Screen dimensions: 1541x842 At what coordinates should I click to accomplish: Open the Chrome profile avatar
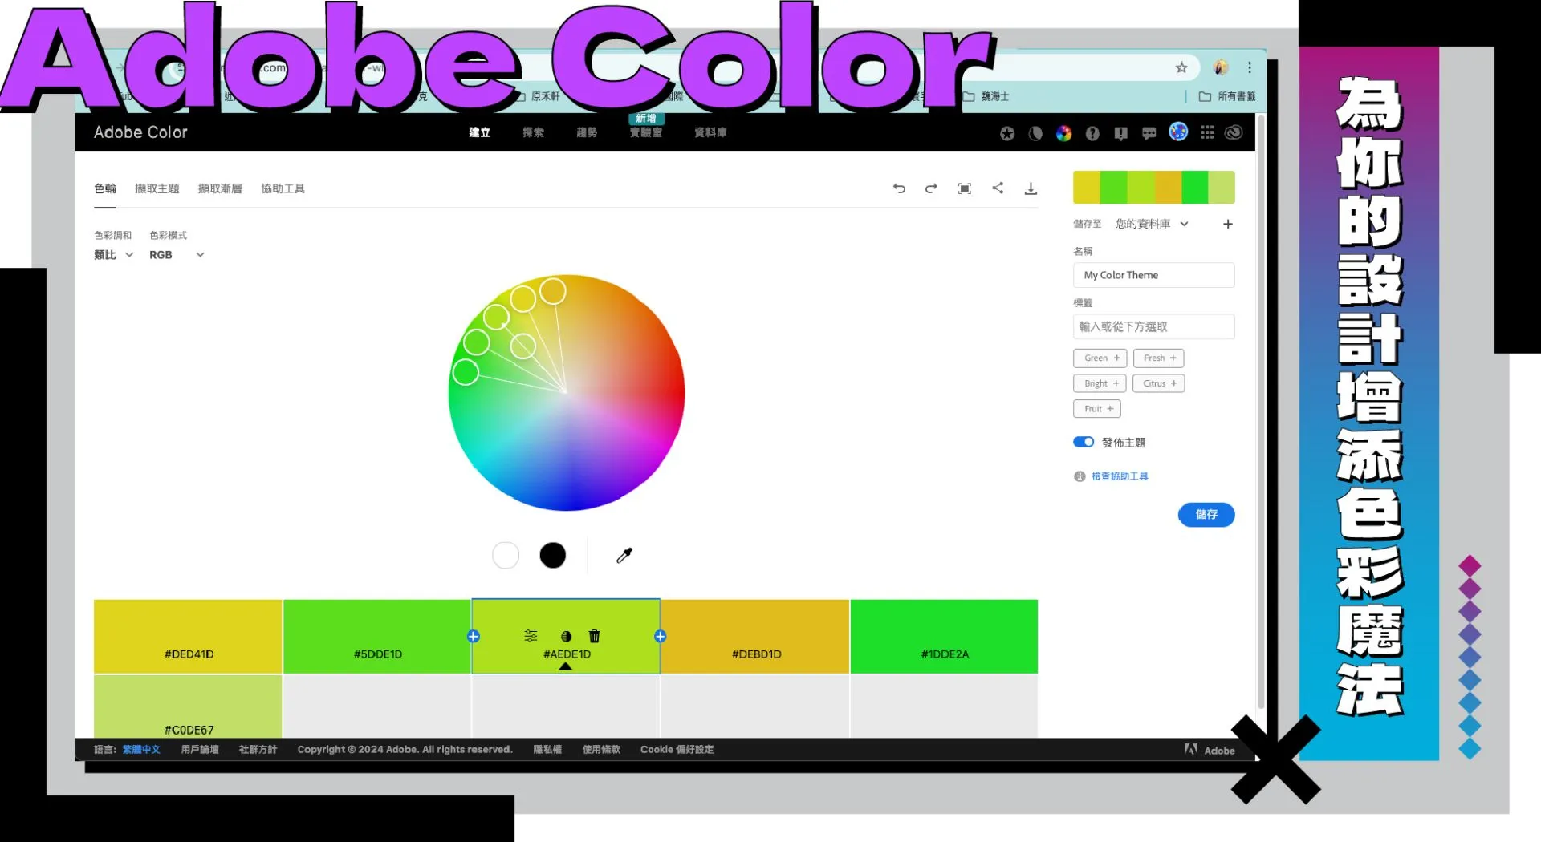[x=1221, y=67]
